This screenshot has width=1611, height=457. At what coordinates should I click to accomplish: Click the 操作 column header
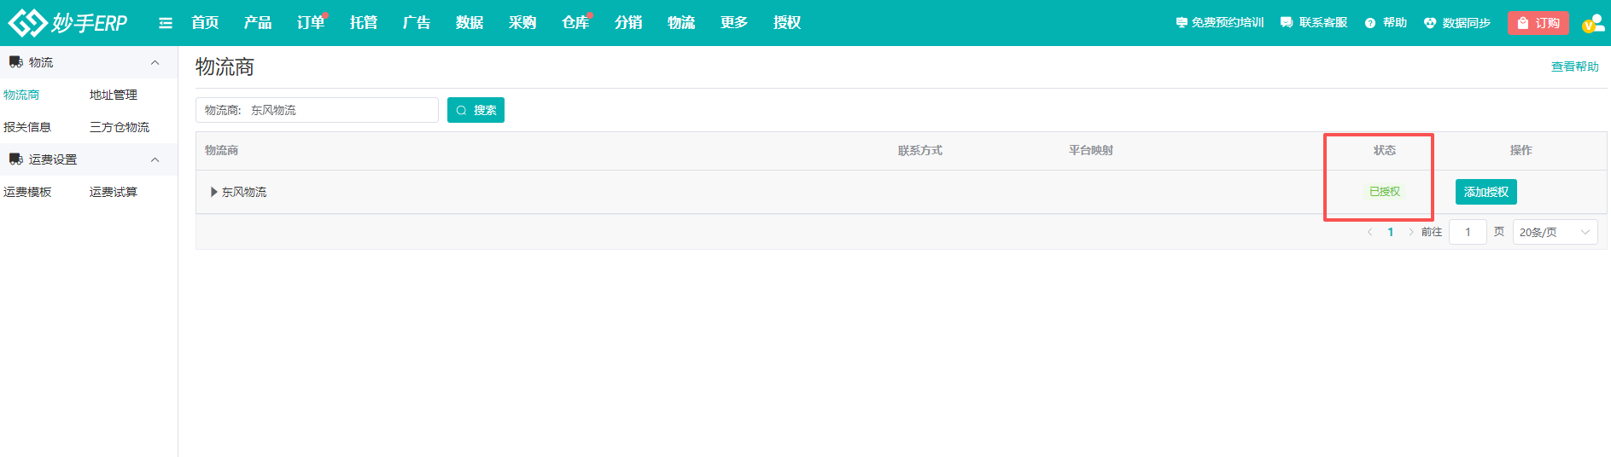1521,150
